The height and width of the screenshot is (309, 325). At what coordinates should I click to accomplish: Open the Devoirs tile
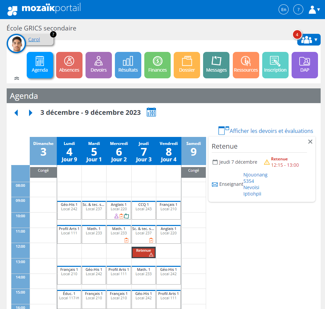pyautogui.click(x=99, y=65)
